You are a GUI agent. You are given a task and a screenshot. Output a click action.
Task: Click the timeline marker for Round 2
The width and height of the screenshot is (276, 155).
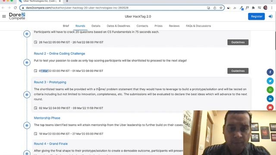tap(27, 62)
